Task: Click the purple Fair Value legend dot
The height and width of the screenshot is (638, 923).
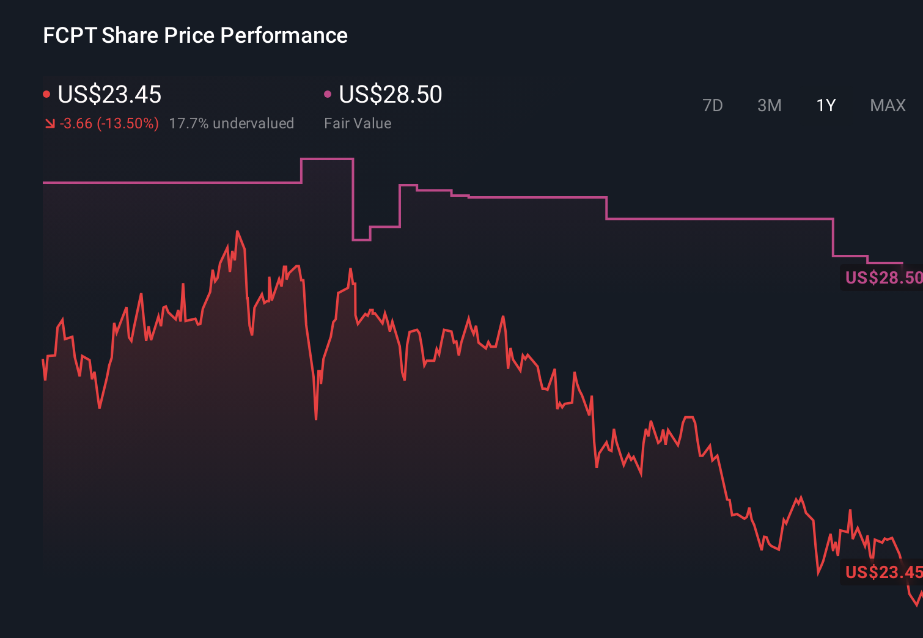Action: tap(328, 93)
